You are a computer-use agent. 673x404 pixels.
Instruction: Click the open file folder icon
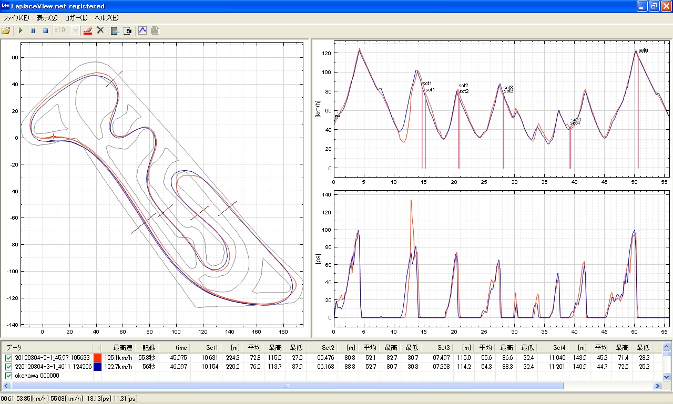(6, 30)
